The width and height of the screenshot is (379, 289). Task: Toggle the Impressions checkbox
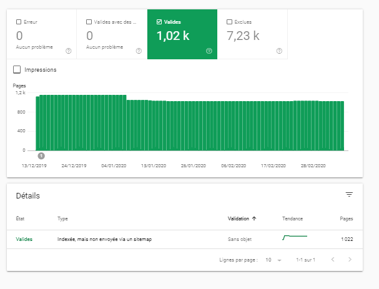[x=17, y=70]
